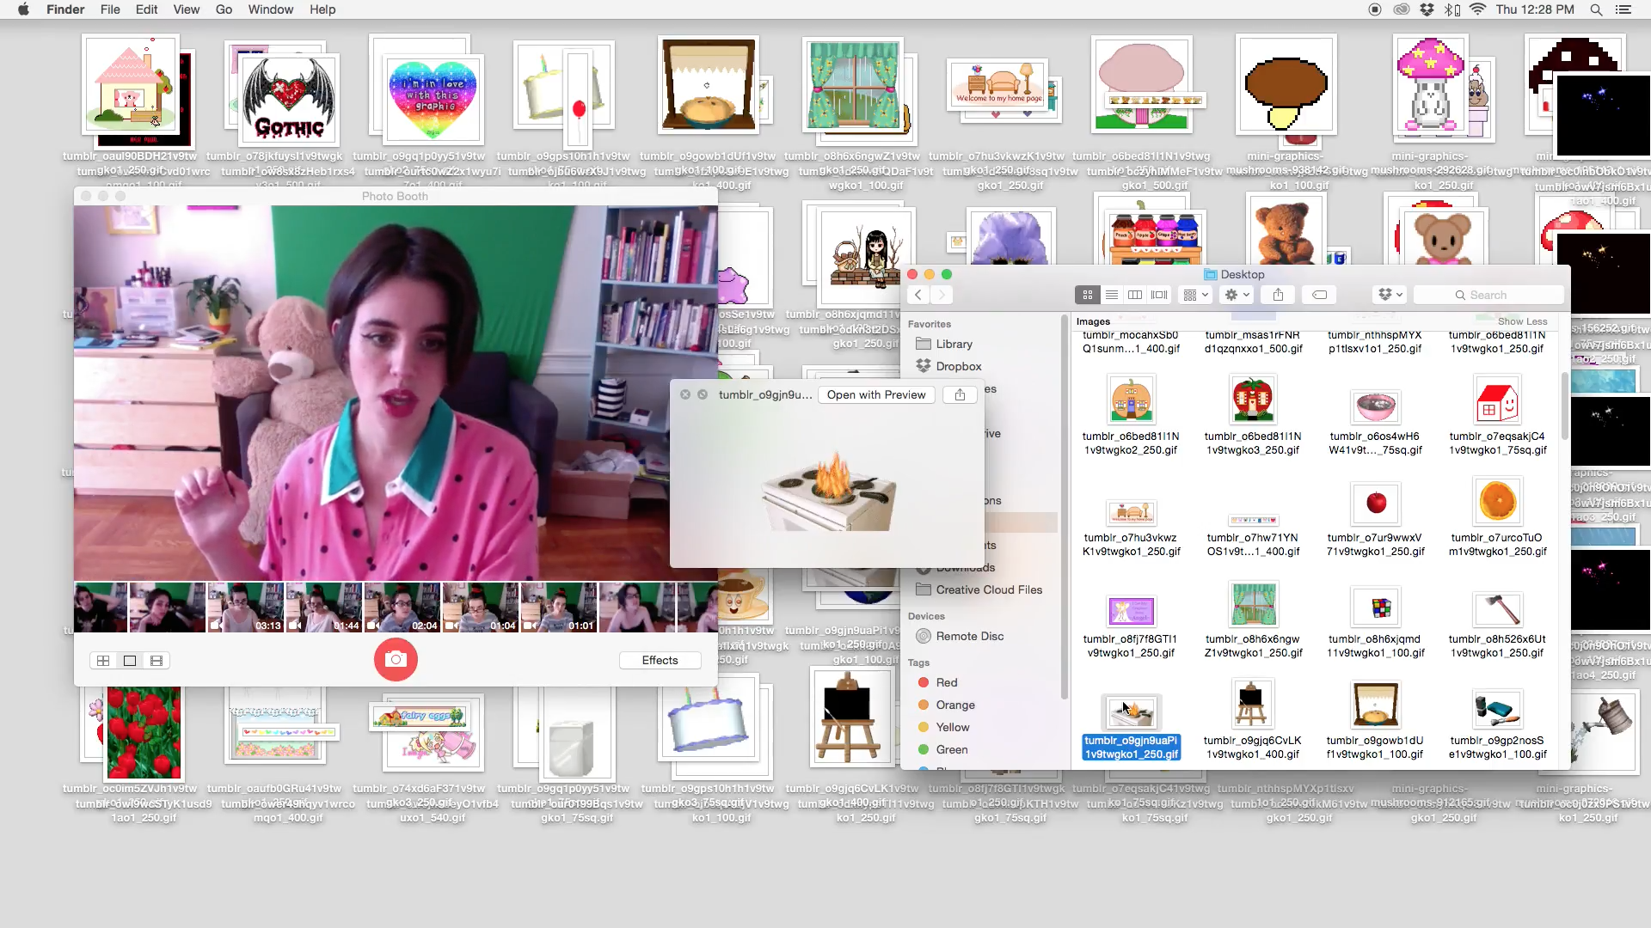1651x928 pixels.
Task: Open the Apple menu
Action: click(23, 9)
